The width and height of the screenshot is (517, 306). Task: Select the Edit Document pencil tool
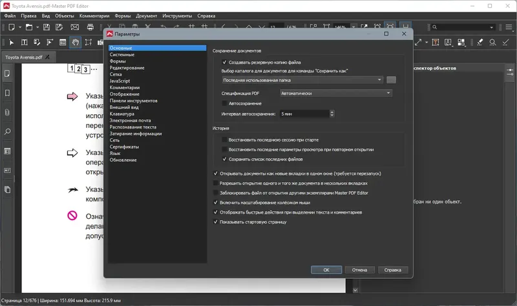tap(37, 43)
